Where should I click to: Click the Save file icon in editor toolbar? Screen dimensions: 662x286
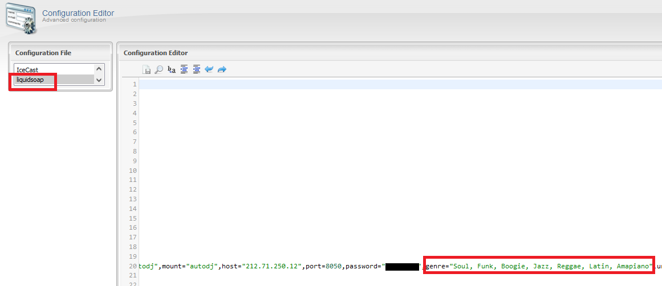pyautogui.click(x=147, y=69)
